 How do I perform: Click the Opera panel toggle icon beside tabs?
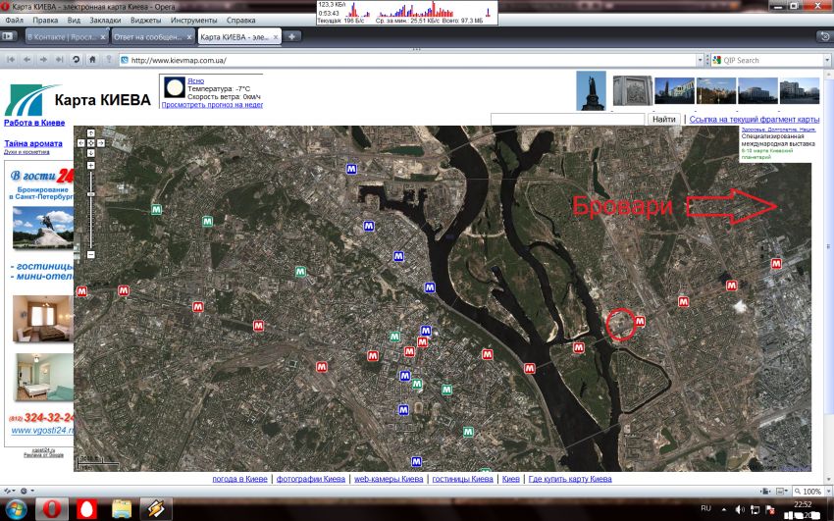pyautogui.click(x=8, y=36)
